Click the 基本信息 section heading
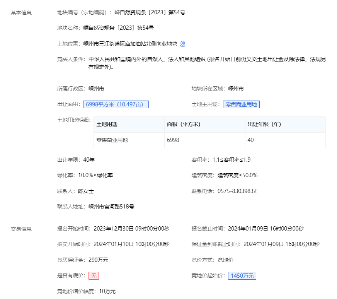Image resolution: width=337 pixels, height=299 pixels. [x=21, y=13]
